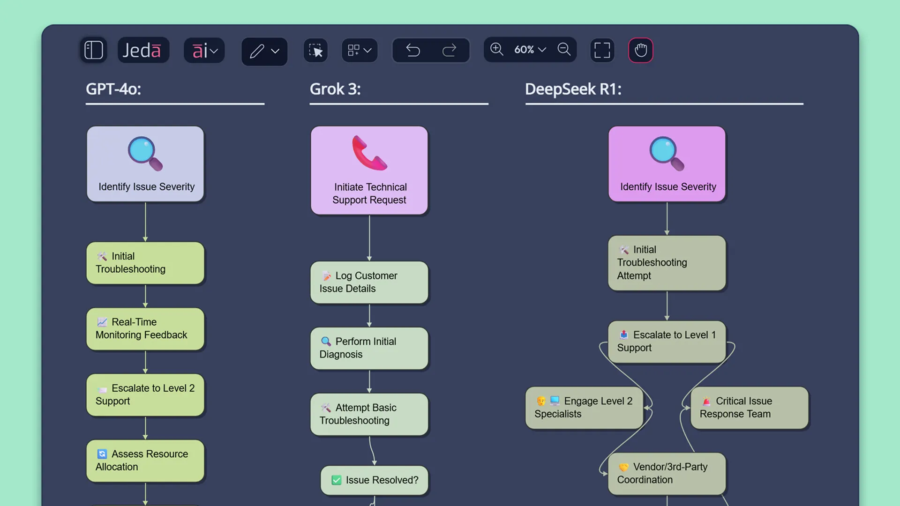Fit the canvas to screen

click(602, 50)
